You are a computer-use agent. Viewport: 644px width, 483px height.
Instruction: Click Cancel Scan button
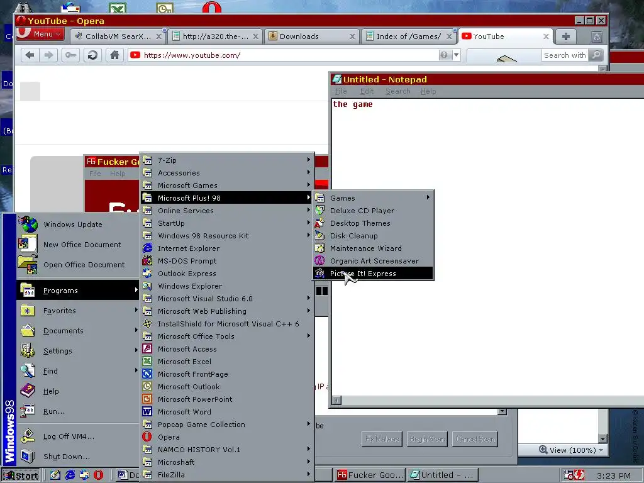475,439
